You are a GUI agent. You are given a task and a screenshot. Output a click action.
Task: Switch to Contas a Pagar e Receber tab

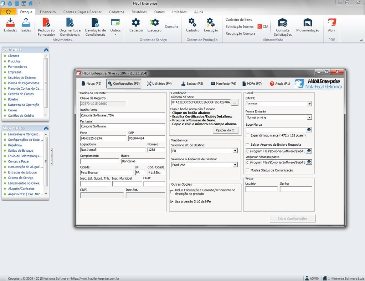click(x=82, y=12)
